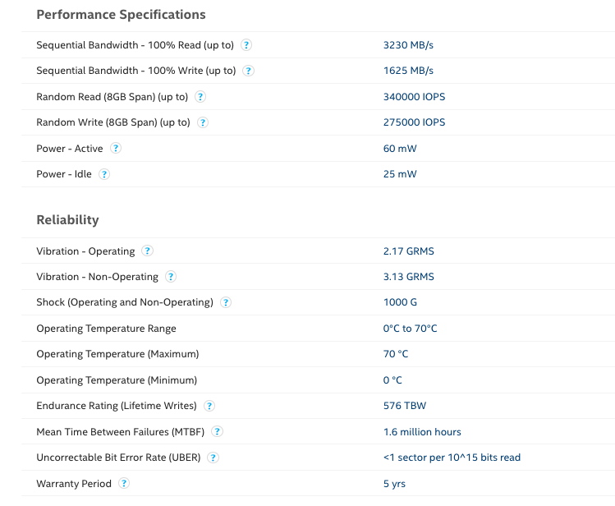This screenshot has height=506, width=615.
Task: Show info for Power - Idle
Action: tap(104, 174)
